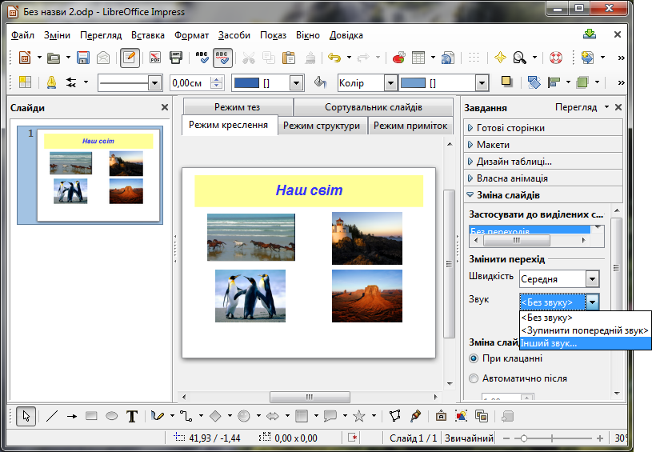Viewport: 652px width, 452px height.
Task: Choose '<Зупинити попередній звук>' option
Action: coord(586,330)
